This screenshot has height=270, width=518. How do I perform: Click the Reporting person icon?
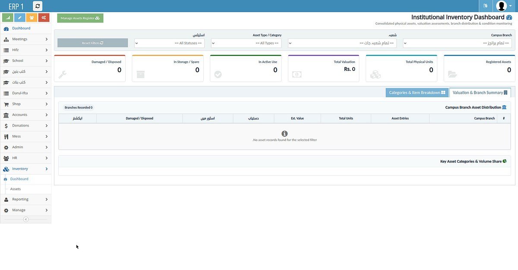(6, 200)
